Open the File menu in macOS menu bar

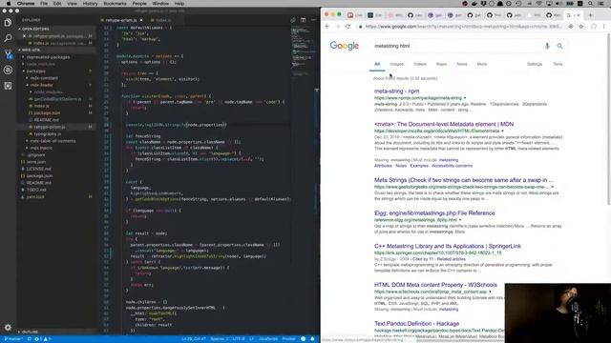coord(44,4)
